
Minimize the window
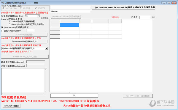coord(164,3)
